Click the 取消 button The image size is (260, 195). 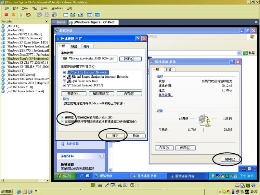coord(136,136)
